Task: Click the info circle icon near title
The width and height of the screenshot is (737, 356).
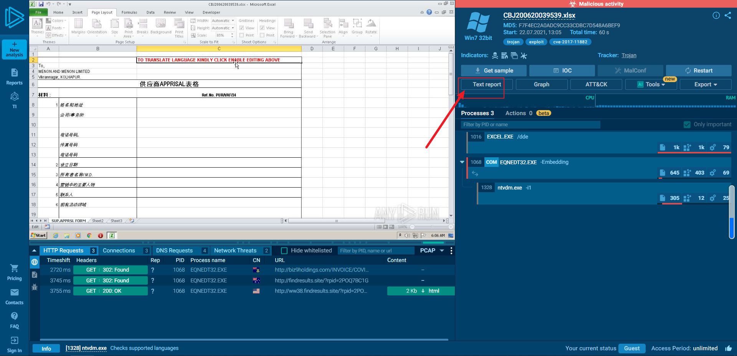Action: click(716, 15)
